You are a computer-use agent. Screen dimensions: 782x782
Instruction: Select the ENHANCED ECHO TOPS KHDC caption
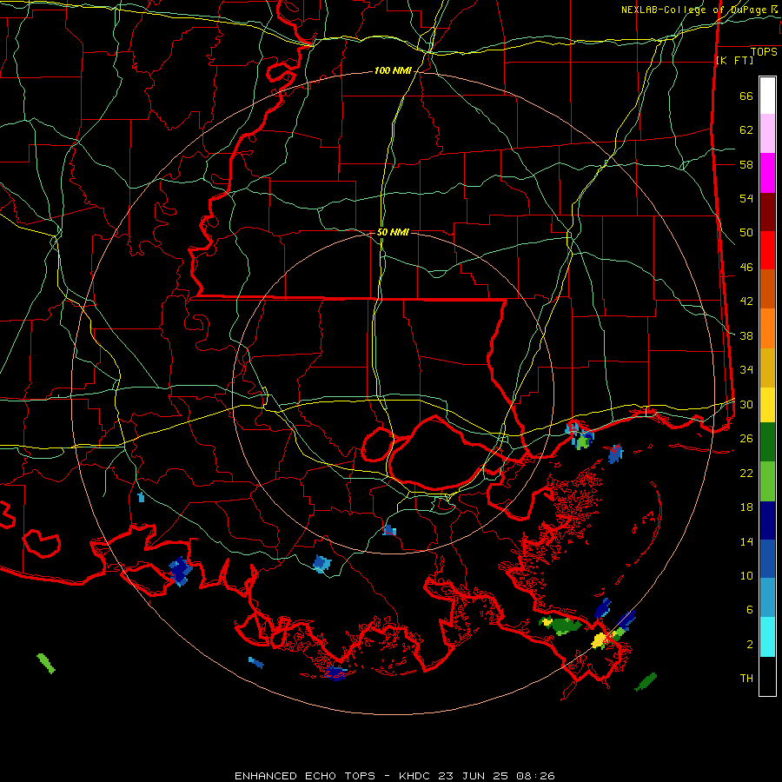point(394,776)
